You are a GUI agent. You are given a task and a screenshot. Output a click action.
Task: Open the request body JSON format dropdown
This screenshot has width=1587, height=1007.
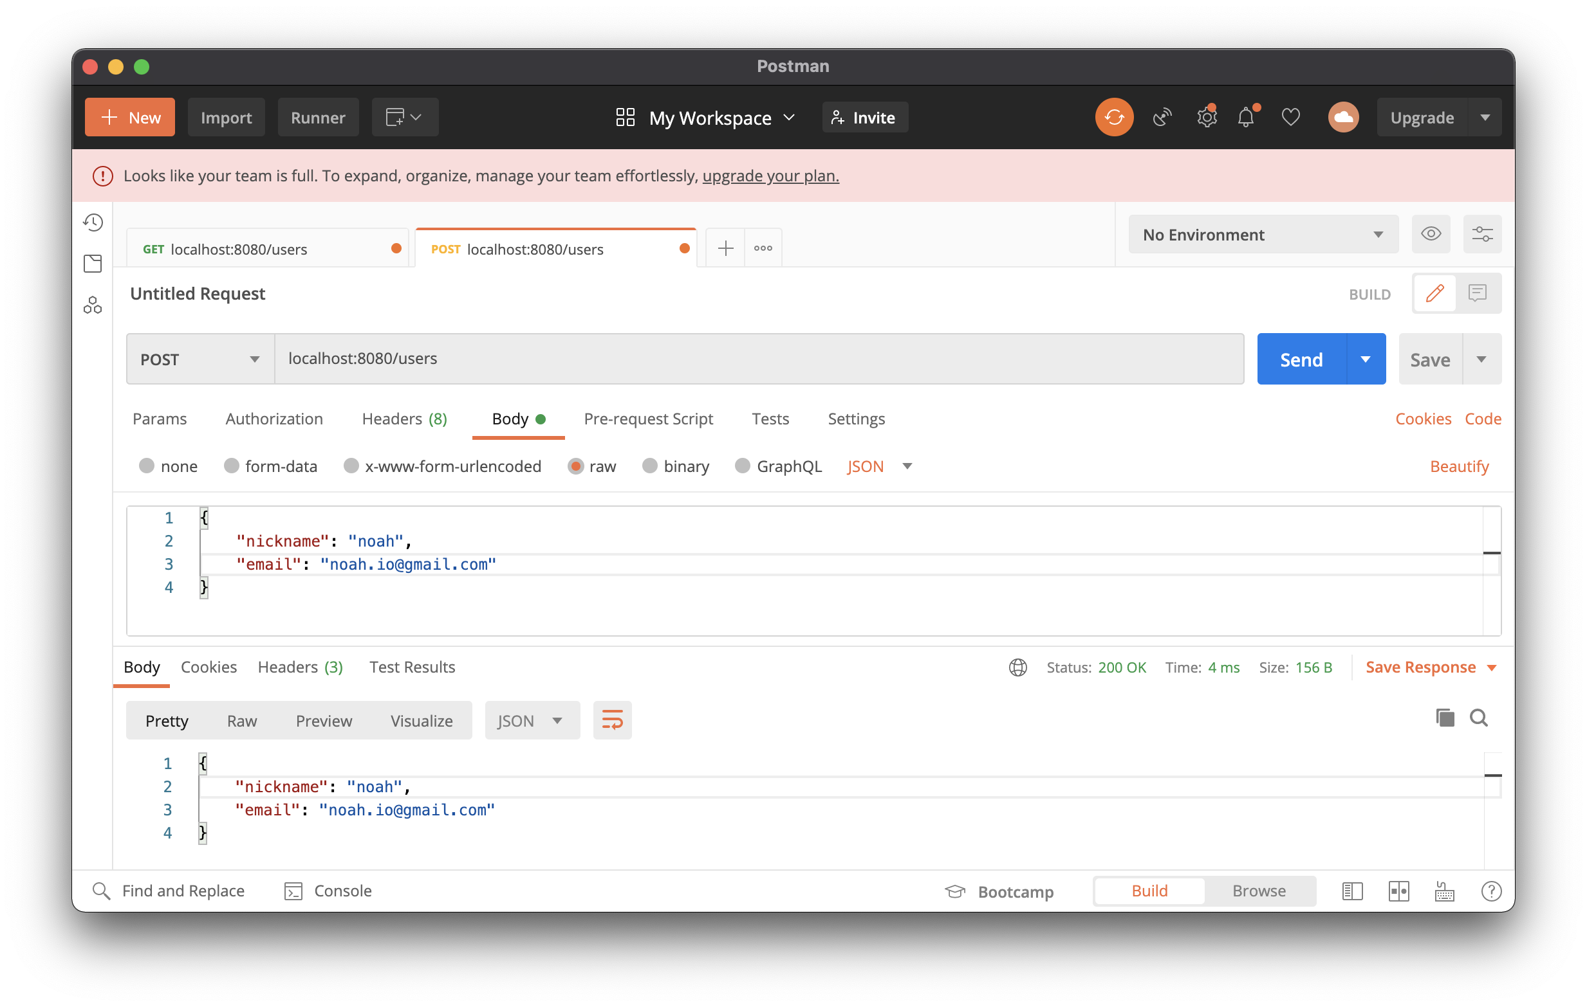tap(879, 466)
